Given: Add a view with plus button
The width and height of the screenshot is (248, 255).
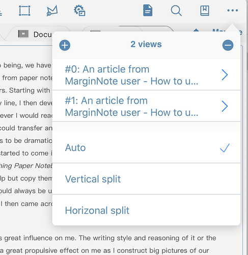Looking at the screenshot, I should click(x=65, y=45).
